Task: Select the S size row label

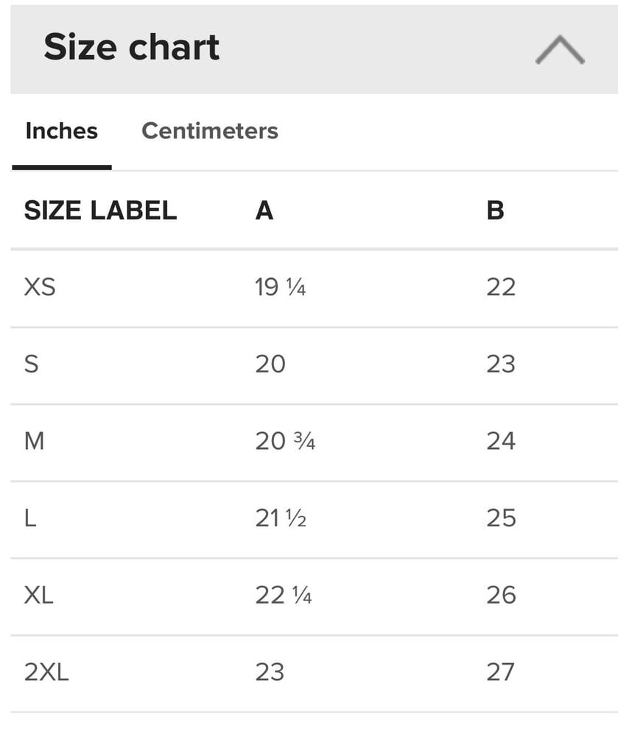Action: pyautogui.click(x=32, y=364)
